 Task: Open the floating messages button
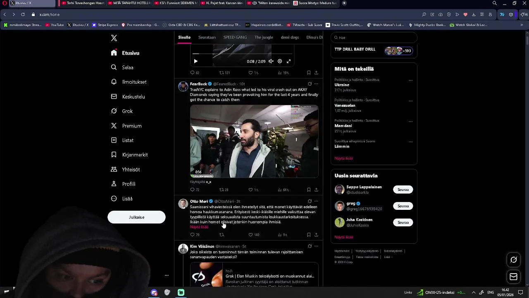coord(514,276)
